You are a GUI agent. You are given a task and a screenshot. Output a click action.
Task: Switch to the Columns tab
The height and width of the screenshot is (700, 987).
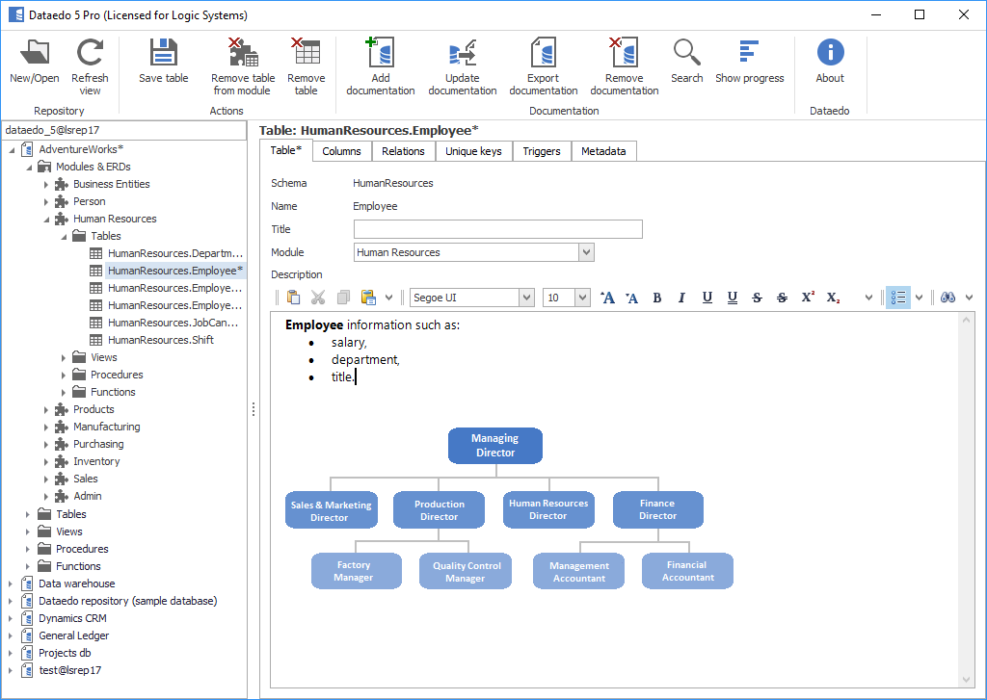[x=342, y=151]
